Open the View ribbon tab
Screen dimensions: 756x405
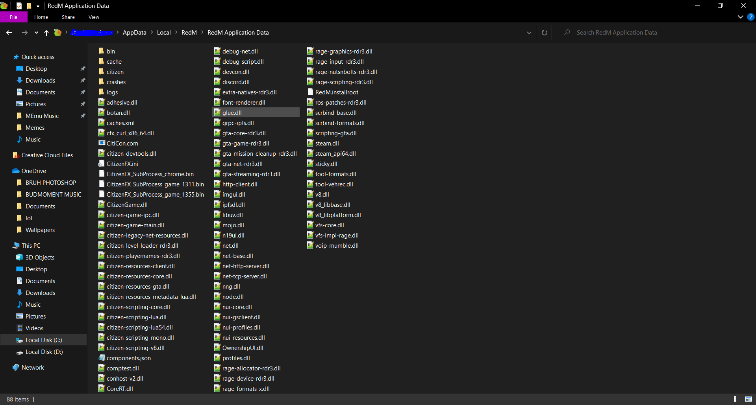93,17
